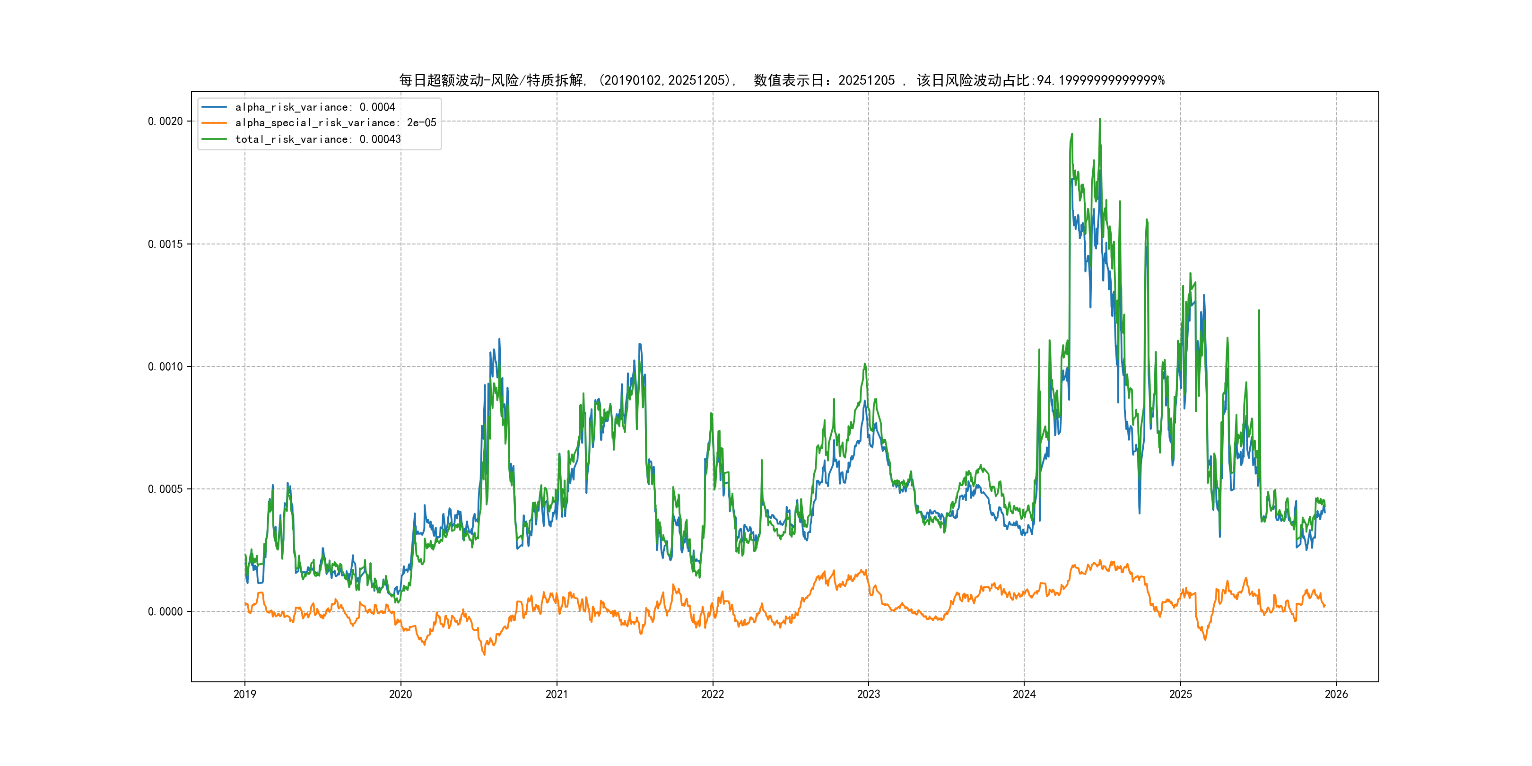The image size is (1532, 766).
Task: Click the 2022 x-axis tick label
Action: coord(713,694)
